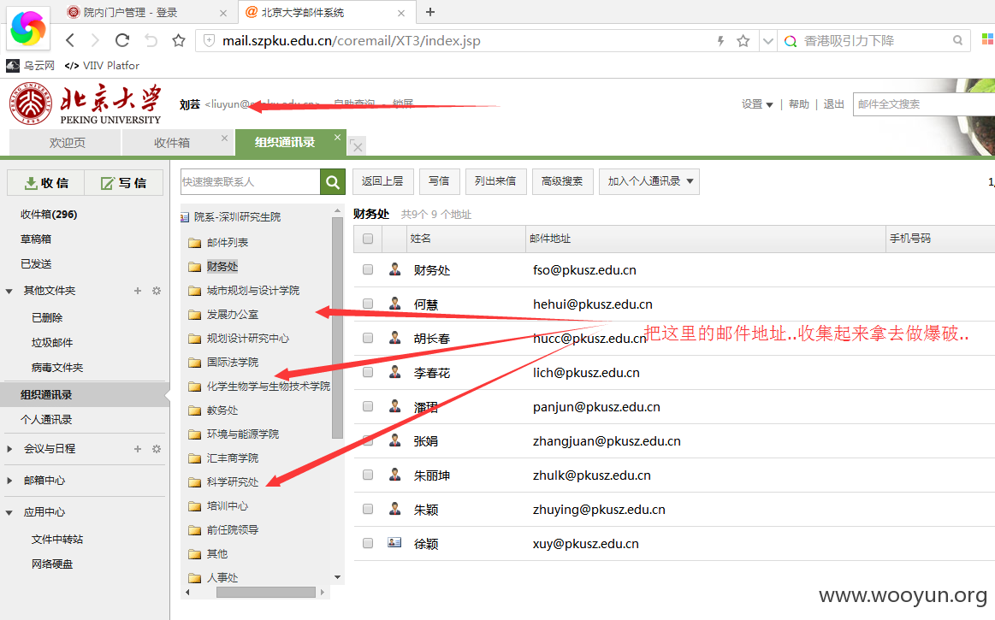Open 草稿箱 folder
Image resolution: width=995 pixels, height=620 pixels.
click(36, 239)
